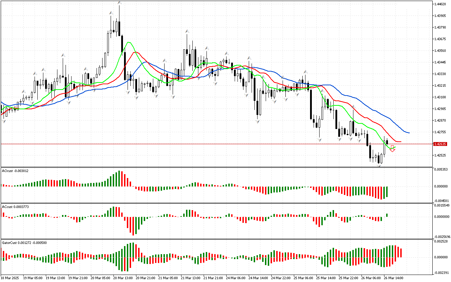Click the right end of the blue Alligator line
Screen dimensions: 451x282
[409, 133]
